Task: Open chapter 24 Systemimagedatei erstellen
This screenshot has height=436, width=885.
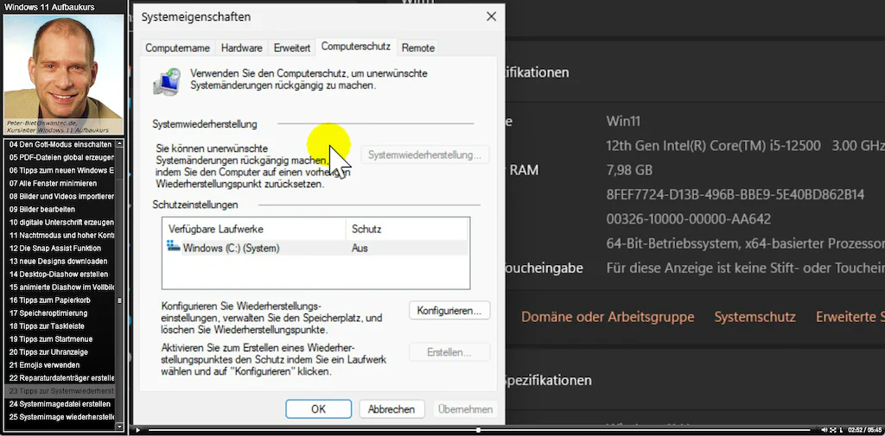Action: (x=60, y=404)
